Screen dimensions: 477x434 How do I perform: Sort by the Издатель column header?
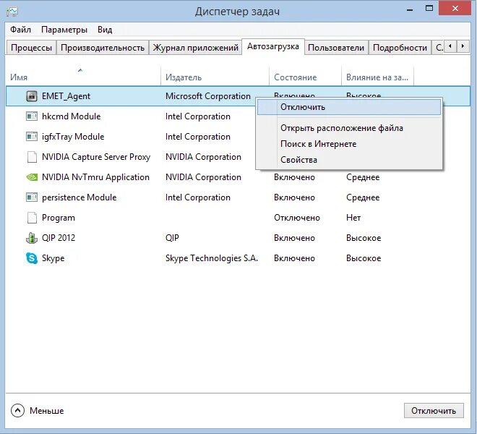[215, 75]
